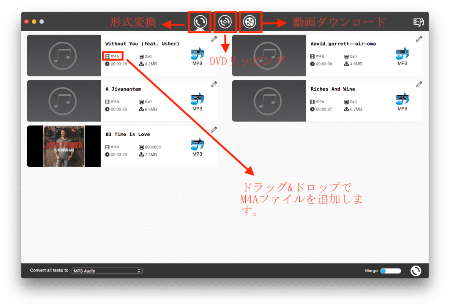Click the edit pencil for 03 Time Is Love
This screenshot has width=450, height=308.
coord(214,129)
